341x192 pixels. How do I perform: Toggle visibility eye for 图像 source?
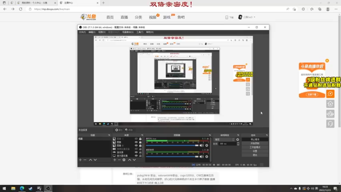click(x=136, y=142)
